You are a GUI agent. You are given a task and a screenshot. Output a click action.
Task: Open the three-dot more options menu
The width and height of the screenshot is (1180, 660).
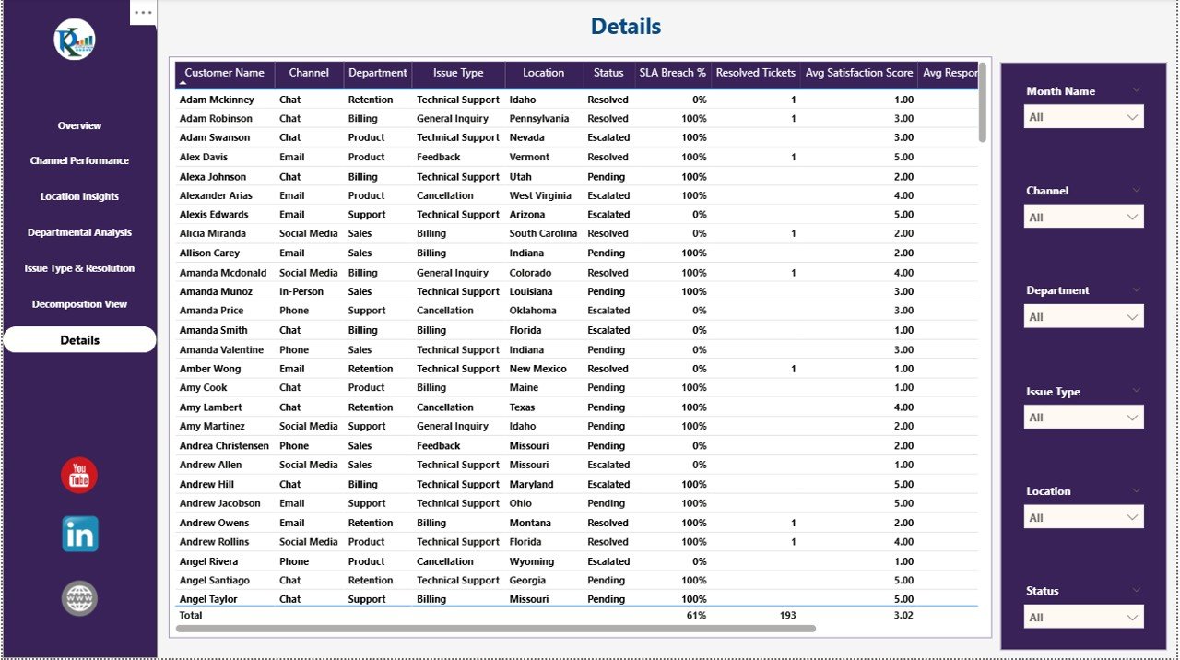[x=143, y=13]
